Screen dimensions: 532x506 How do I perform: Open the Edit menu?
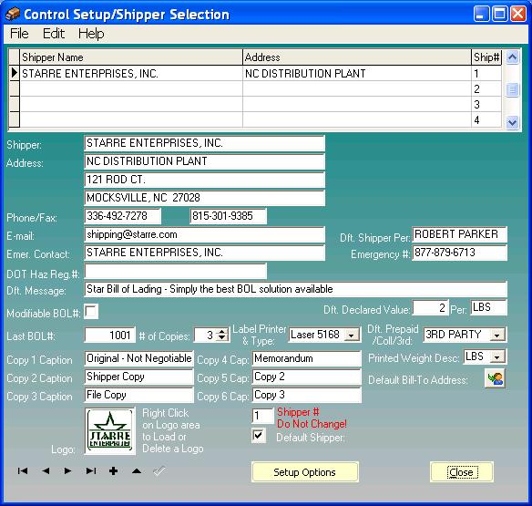54,34
